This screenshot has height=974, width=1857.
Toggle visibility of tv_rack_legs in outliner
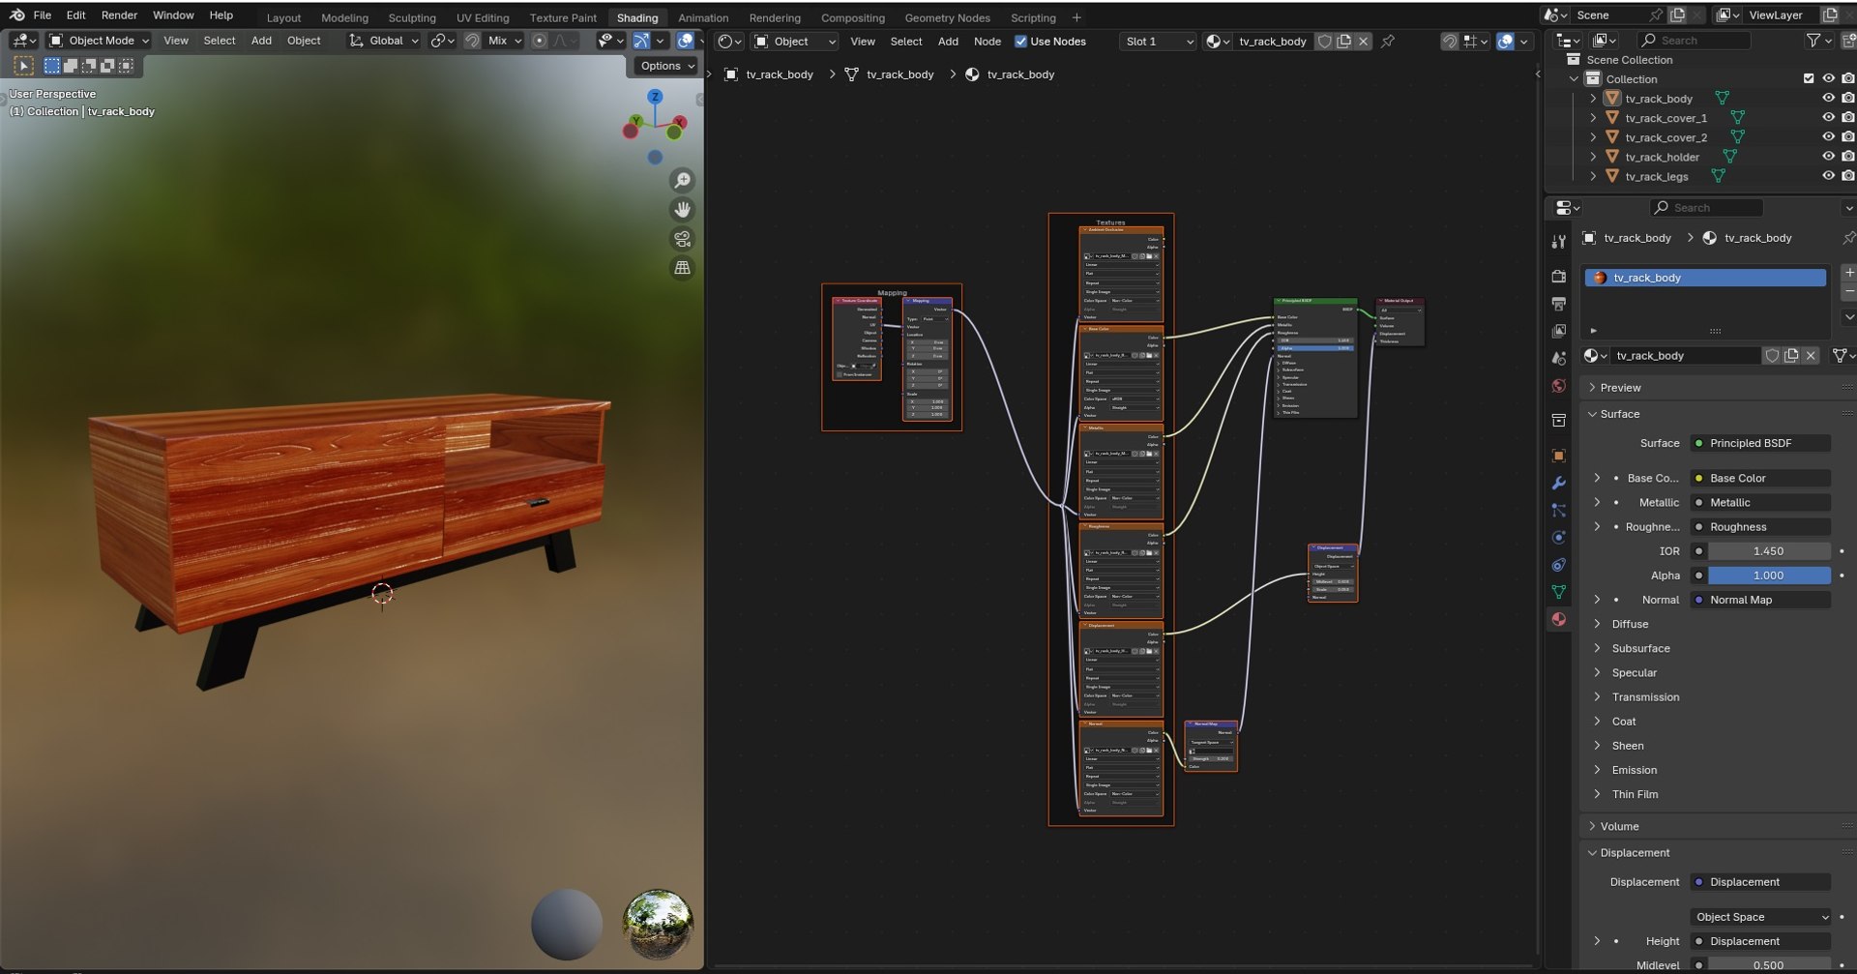1828,176
